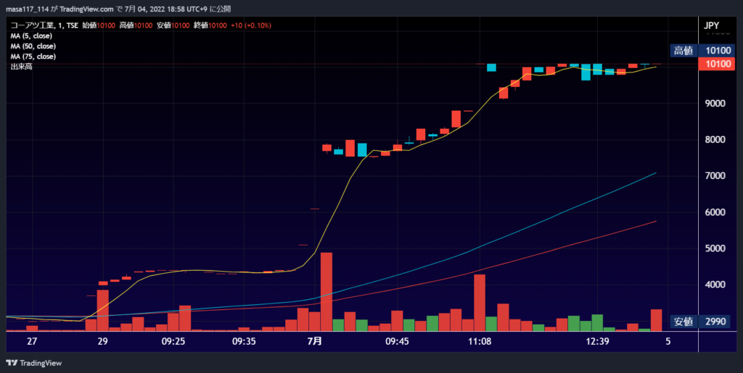Click the 09:45 time axis label
Screen dimensions: 743x373
[397, 341]
